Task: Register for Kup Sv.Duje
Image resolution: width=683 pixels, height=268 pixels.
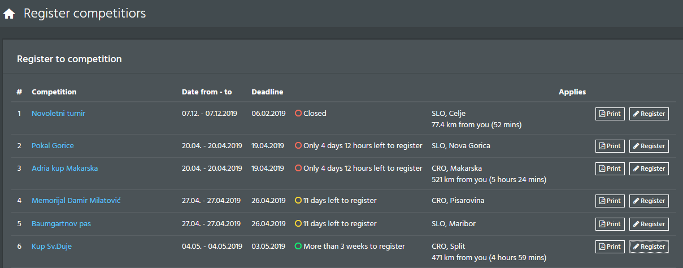Action: 649,247
